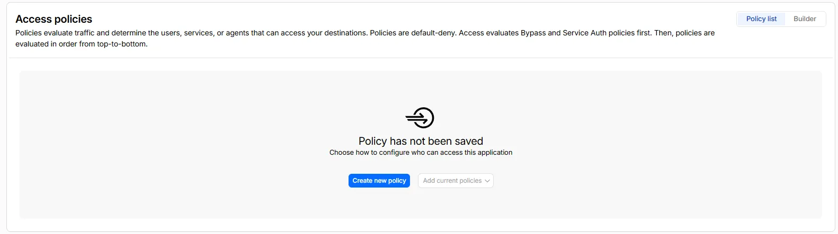The width and height of the screenshot is (838, 234).
Task: Click the 'Service Auth' phrase in description
Action: pos(584,33)
